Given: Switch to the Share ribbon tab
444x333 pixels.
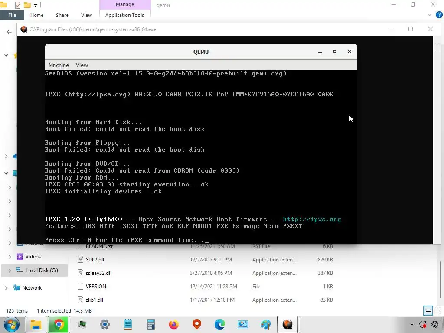Looking at the screenshot, I should (62, 15).
